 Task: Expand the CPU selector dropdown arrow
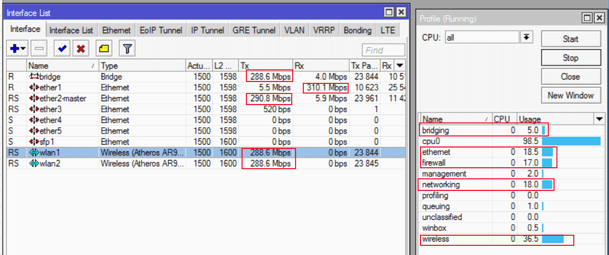527,37
